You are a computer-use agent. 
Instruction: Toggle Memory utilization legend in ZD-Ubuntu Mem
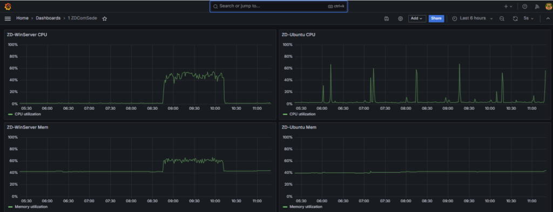click(306, 207)
